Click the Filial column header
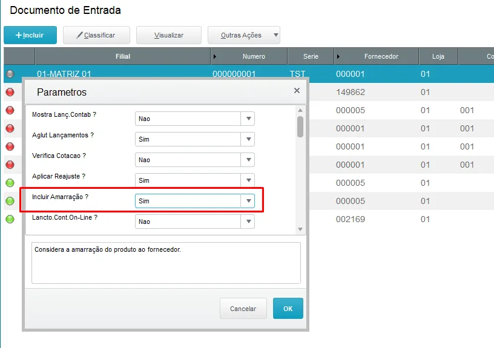Viewport: 494px width, 348px height. (123, 56)
